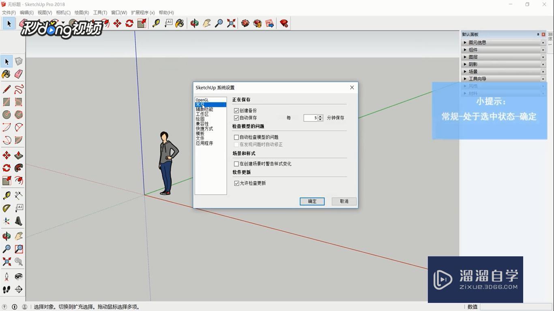Pin the default tray panel
554x311 pixels.
pos(538,34)
